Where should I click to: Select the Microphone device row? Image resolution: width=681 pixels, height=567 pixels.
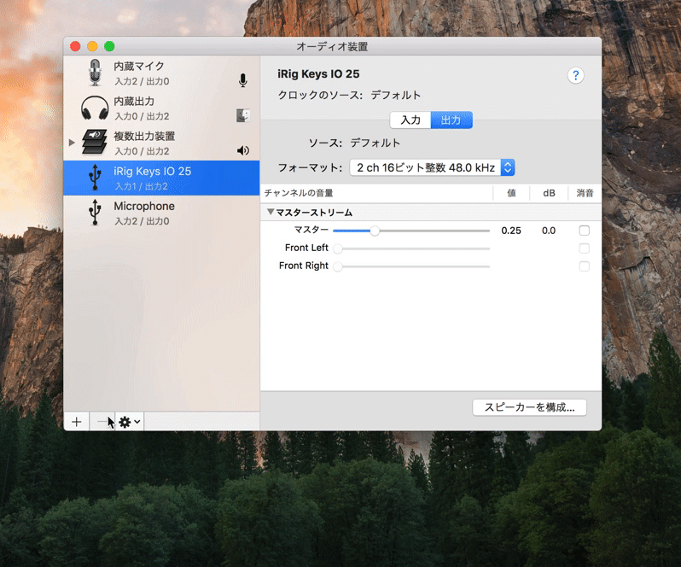click(x=161, y=213)
